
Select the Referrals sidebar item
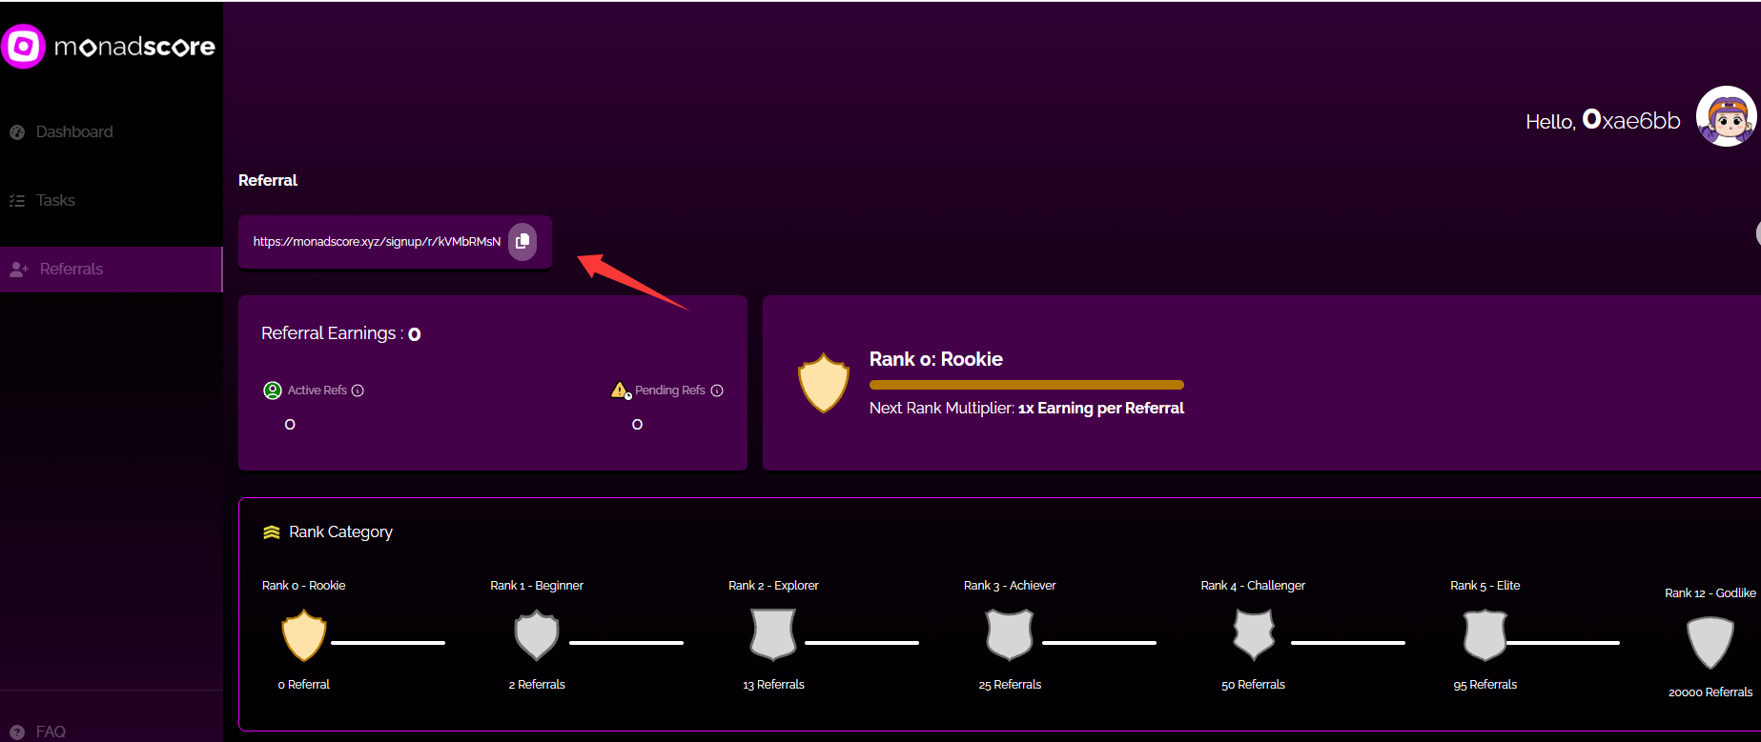pyautogui.click(x=72, y=269)
